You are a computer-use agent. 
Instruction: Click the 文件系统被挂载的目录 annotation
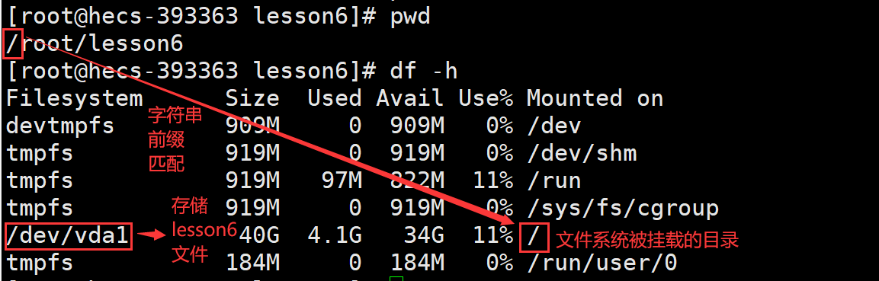click(x=646, y=241)
